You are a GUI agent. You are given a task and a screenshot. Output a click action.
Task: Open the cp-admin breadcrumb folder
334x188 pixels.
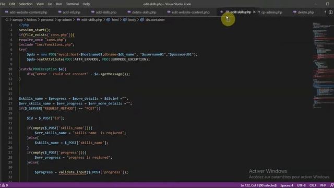pyautogui.click(x=65, y=20)
